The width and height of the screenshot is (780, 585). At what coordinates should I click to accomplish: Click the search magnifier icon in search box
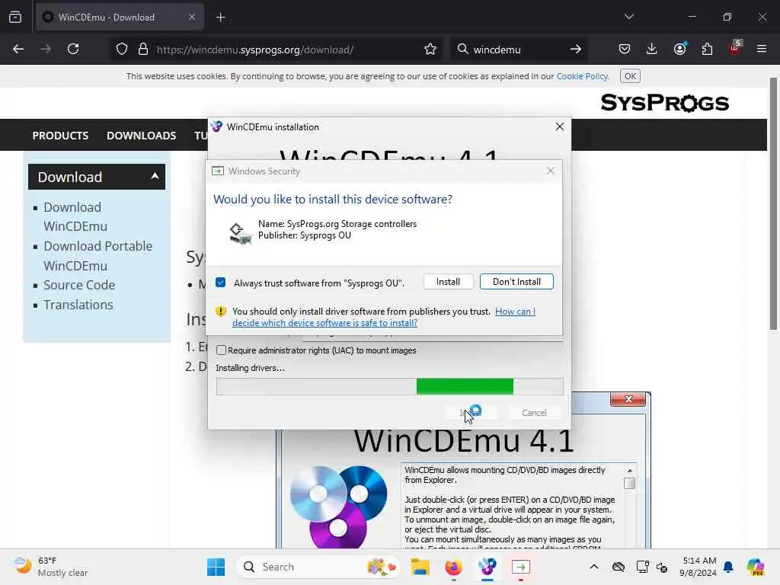coord(462,50)
